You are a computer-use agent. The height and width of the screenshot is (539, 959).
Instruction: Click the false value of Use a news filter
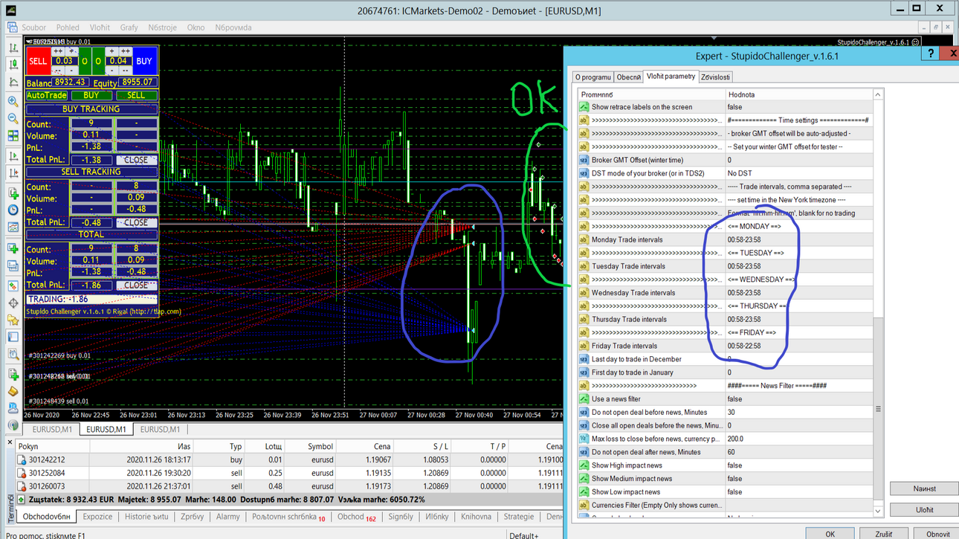799,399
